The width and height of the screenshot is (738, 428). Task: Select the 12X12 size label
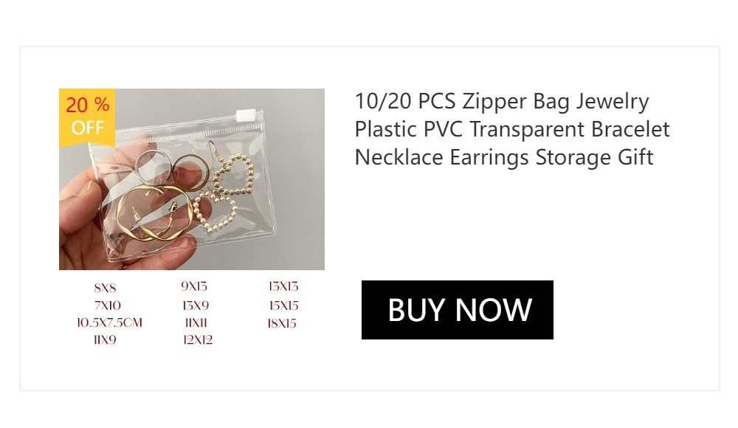pyautogui.click(x=198, y=340)
